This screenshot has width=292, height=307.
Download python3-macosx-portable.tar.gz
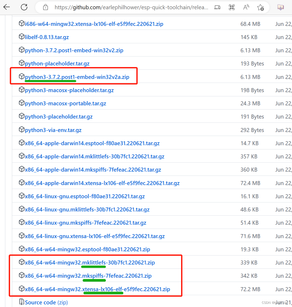pyautogui.click(x=65, y=103)
